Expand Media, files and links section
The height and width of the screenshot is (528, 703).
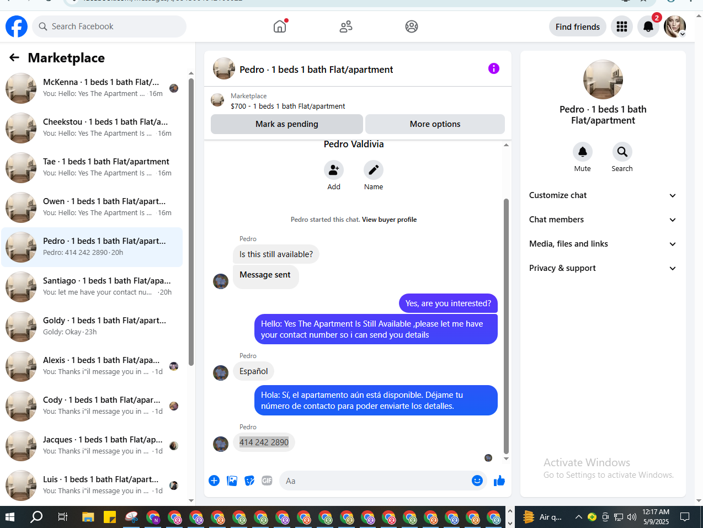click(603, 244)
